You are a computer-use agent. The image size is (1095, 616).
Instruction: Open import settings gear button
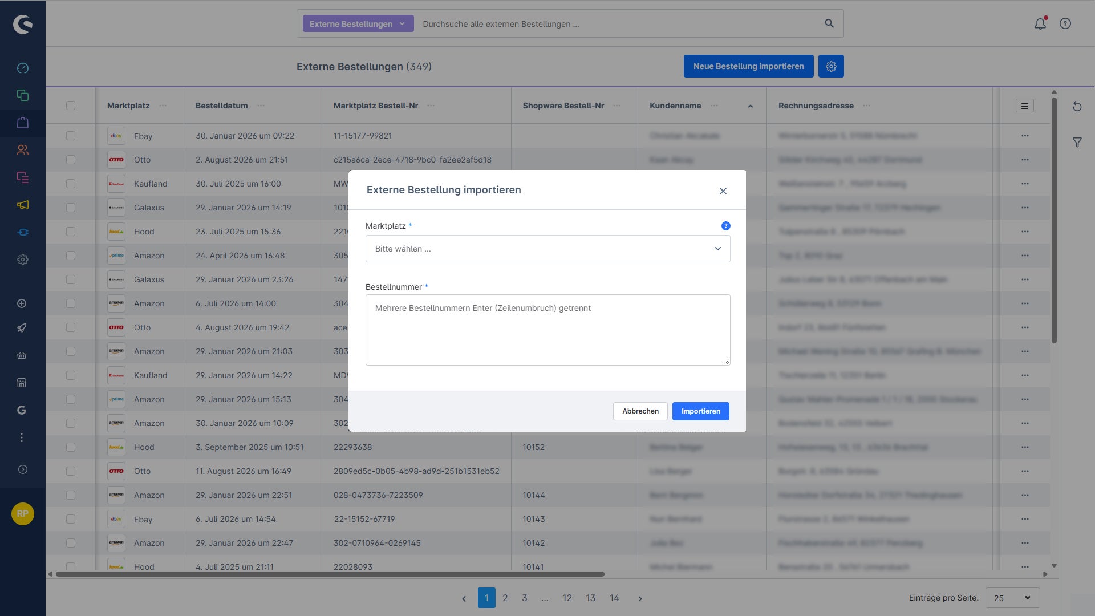pyautogui.click(x=831, y=66)
